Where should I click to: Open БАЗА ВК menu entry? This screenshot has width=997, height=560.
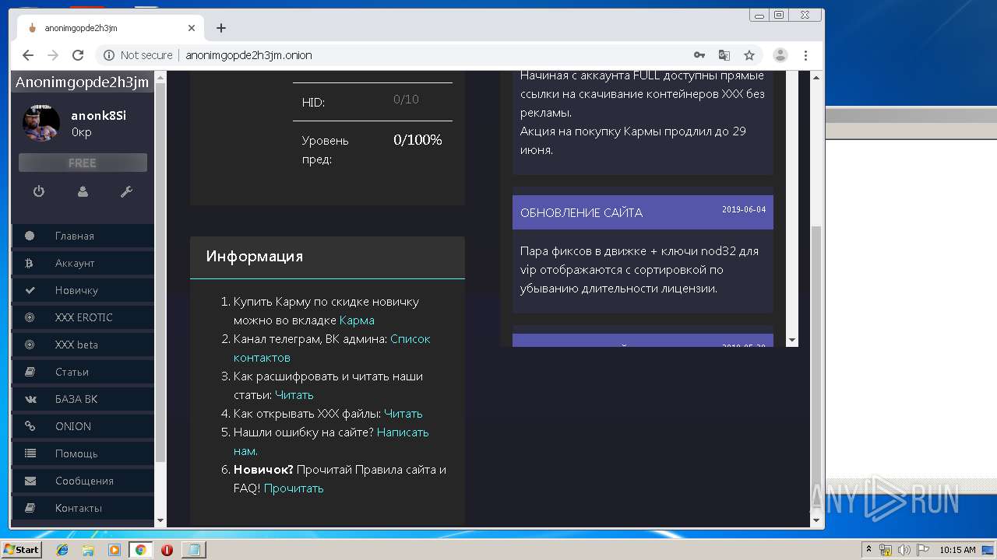[83, 399]
